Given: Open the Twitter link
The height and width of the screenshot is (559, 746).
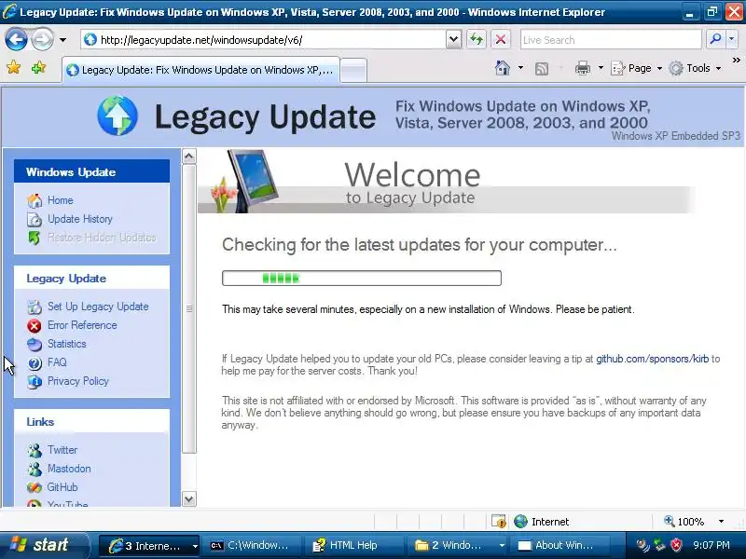Looking at the screenshot, I should pyautogui.click(x=62, y=450).
